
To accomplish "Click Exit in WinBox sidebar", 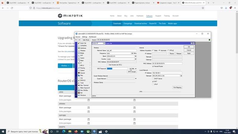I will (81, 93).
